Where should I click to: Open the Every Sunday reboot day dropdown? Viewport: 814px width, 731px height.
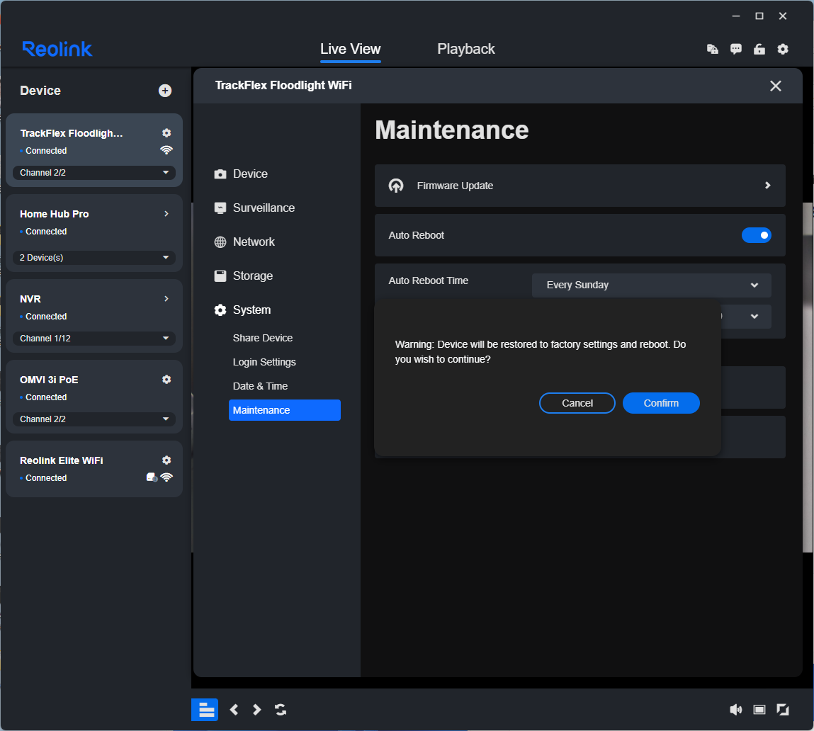point(651,285)
